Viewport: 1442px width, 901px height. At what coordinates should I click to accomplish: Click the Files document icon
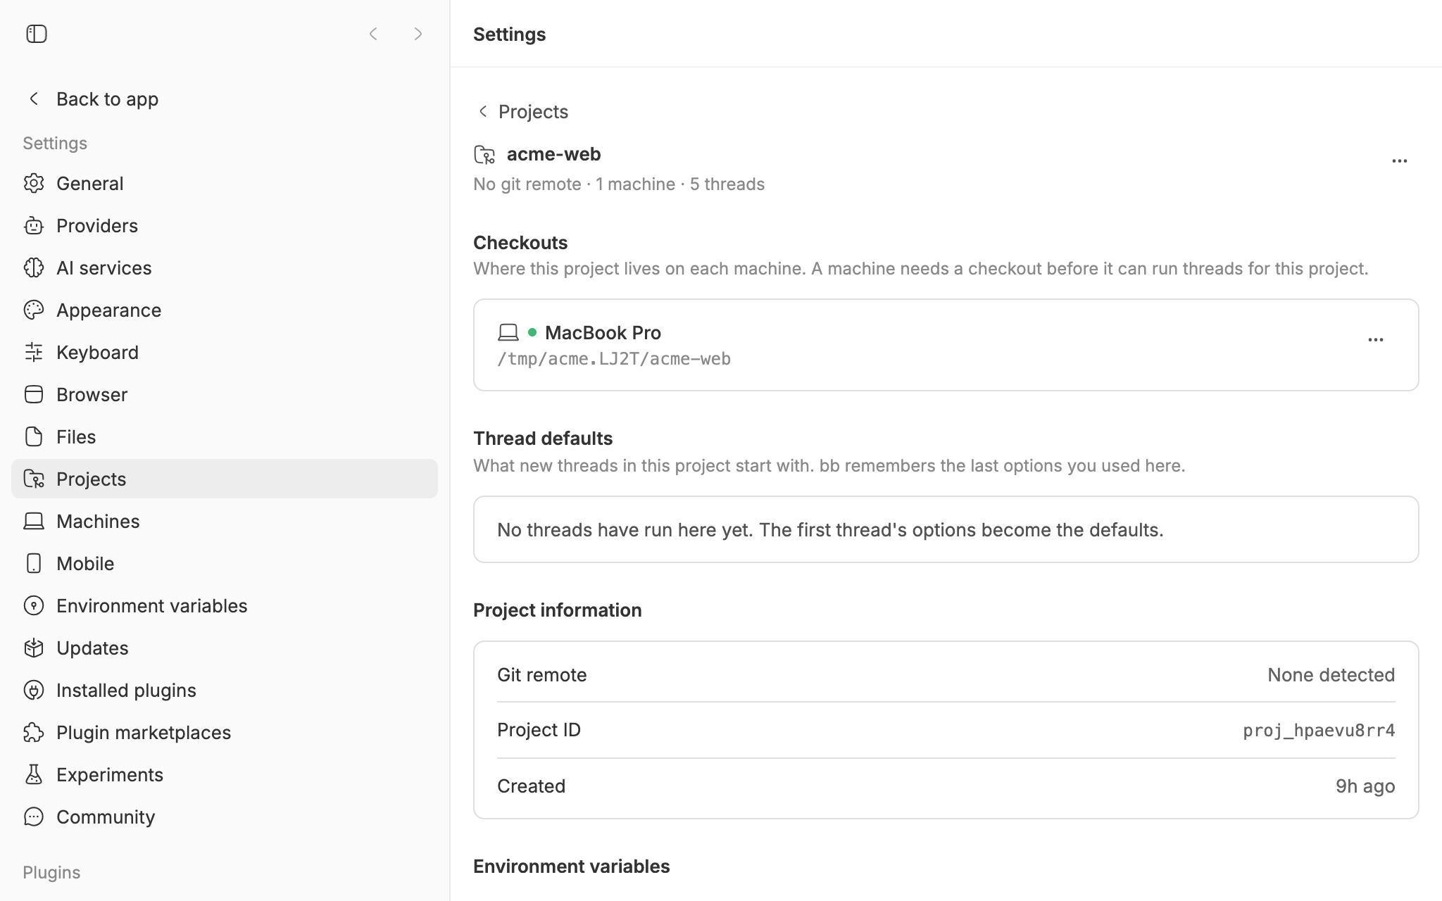point(34,436)
